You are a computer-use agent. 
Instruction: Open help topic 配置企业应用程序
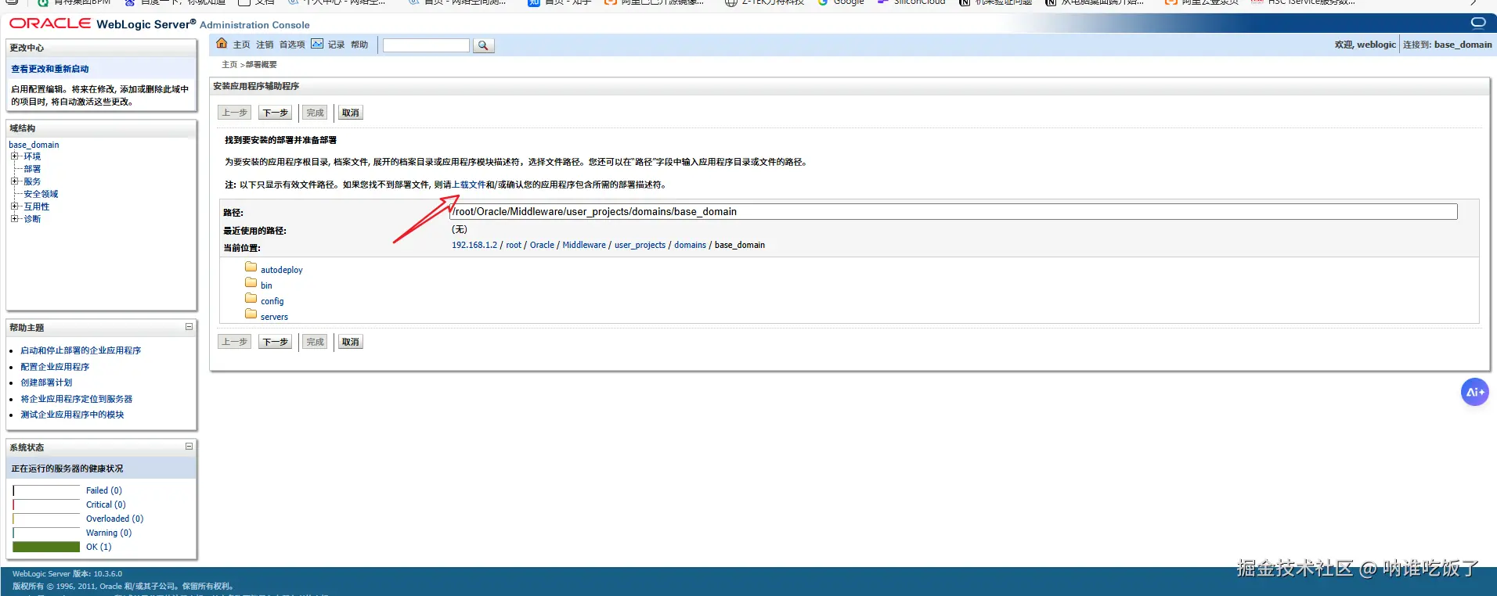(x=55, y=367)
